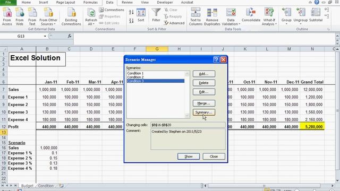Click the Show button
The height and width of the screenshot is (191, 340).
[x=189, y=157]
